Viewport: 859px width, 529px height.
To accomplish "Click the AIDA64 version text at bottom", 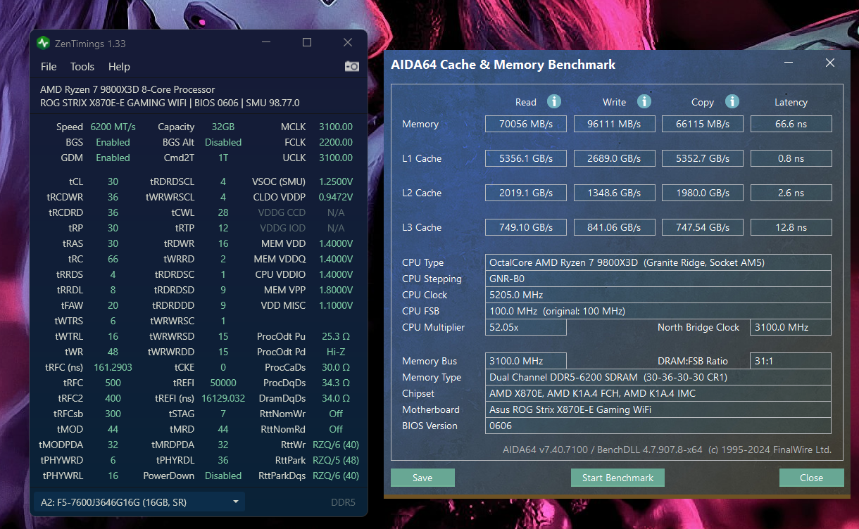I will click(x=667, y=450).
